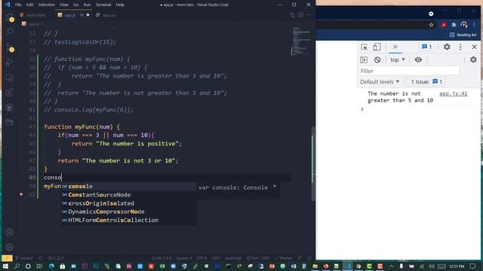Click the console Filter input field
Screen dimensions: 483x271
point(409,71)
